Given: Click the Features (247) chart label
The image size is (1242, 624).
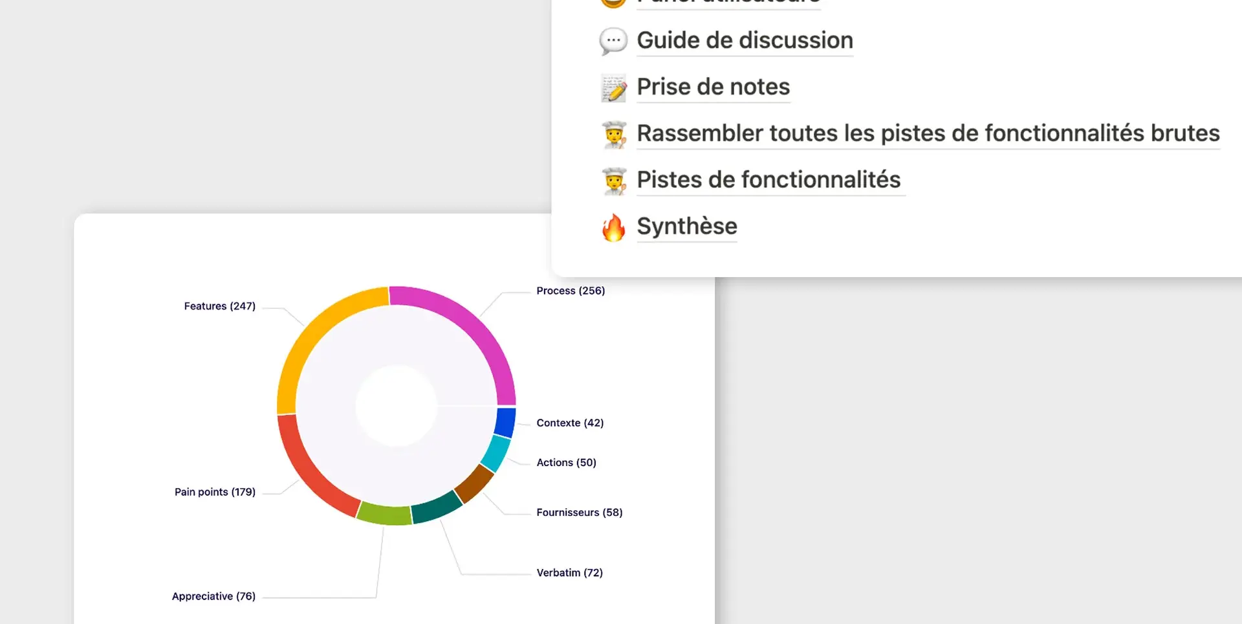Looking at the screenshot, I should (220, 306).
